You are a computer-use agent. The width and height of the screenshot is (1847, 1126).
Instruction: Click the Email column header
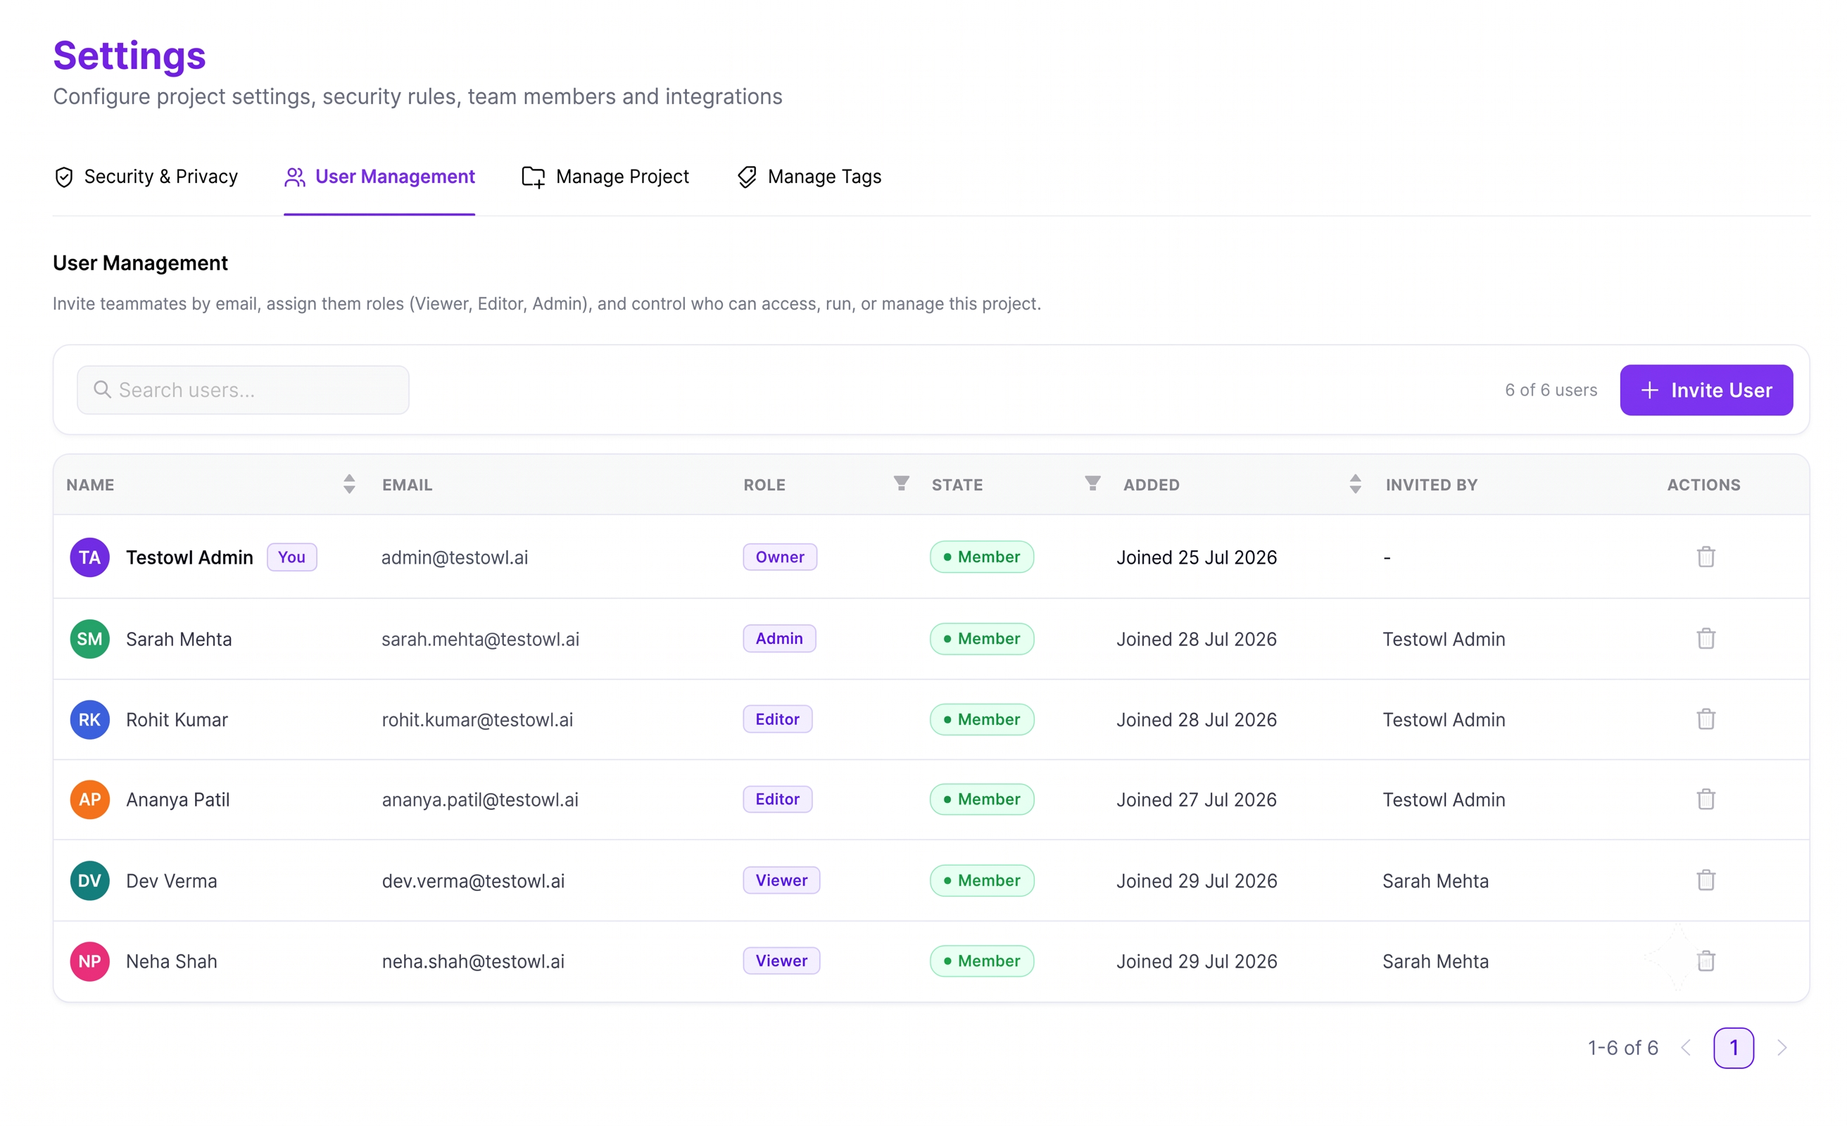[407, 485]
